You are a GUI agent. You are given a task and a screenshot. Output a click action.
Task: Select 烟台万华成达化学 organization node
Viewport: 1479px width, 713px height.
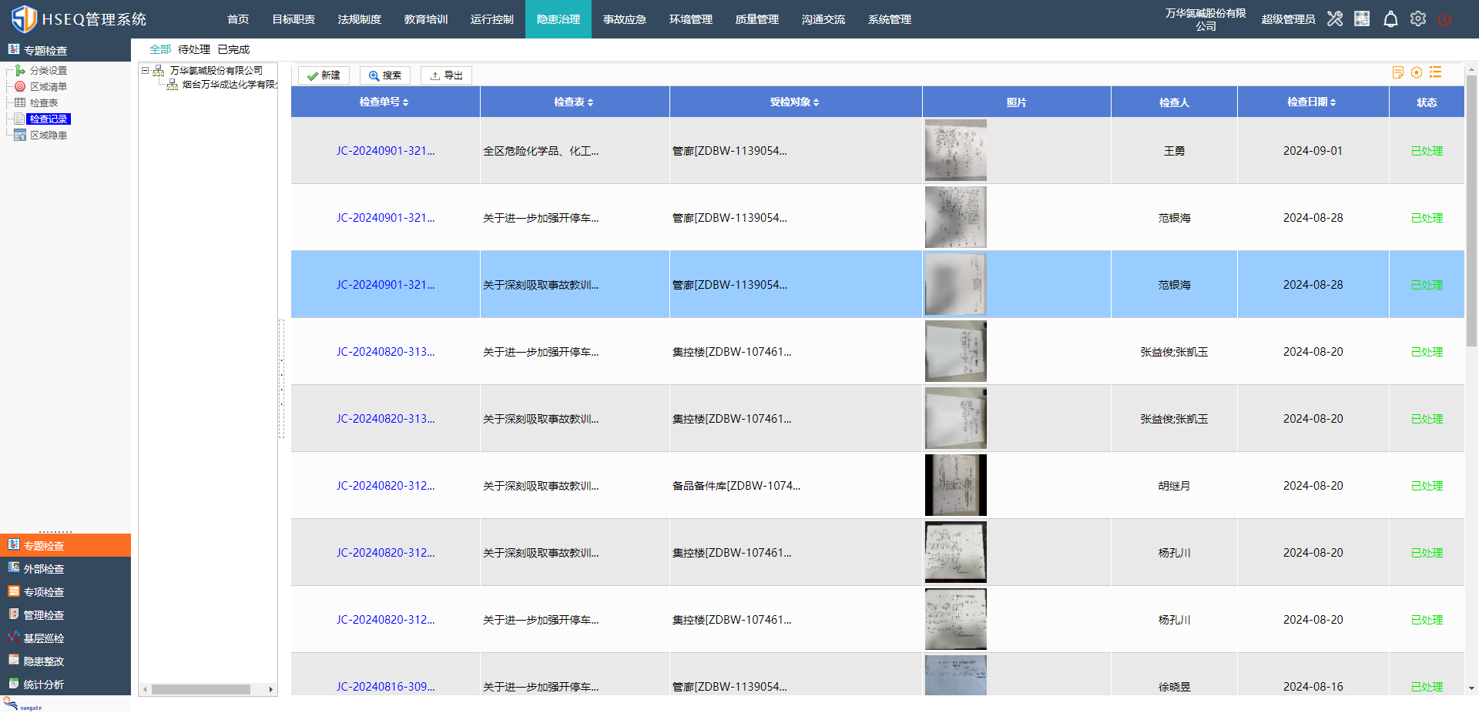[230, 85]
